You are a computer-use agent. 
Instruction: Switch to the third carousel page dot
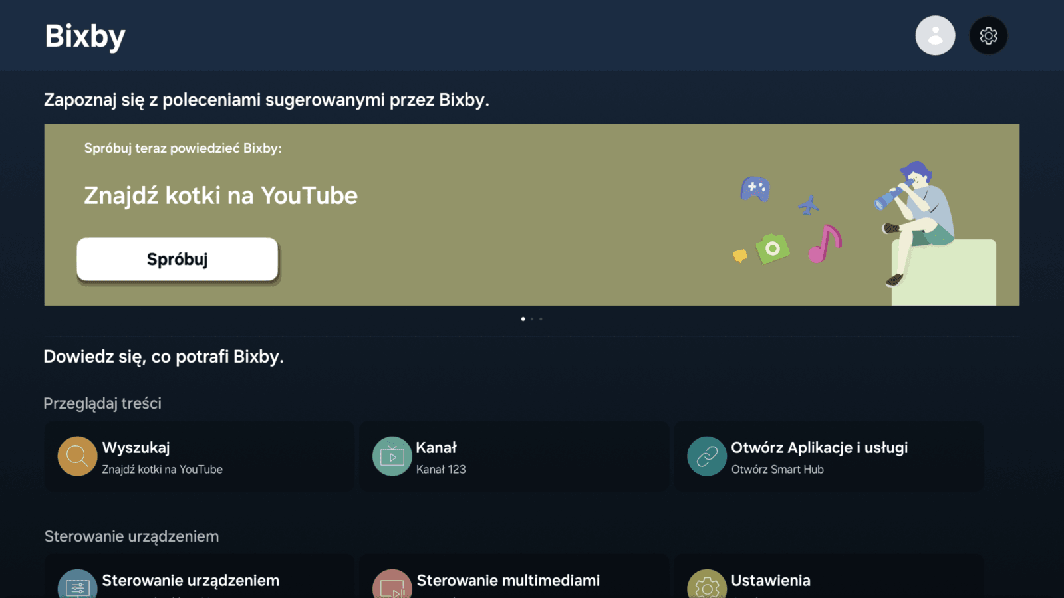click(541, 319)
